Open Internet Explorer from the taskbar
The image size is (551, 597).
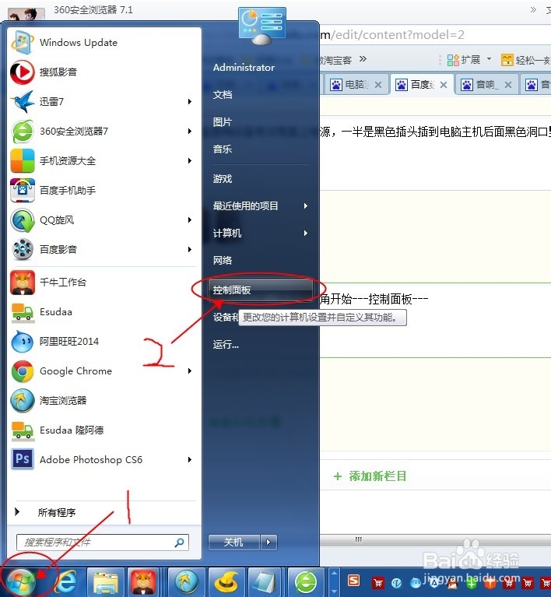tap(67, 581)
